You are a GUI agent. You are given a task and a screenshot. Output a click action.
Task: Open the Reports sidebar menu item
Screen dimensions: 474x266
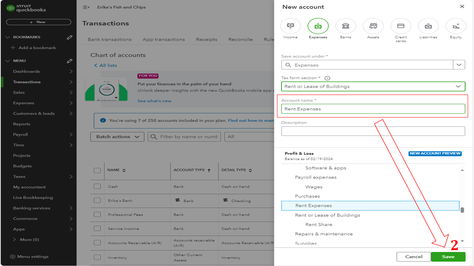[21, 124]
